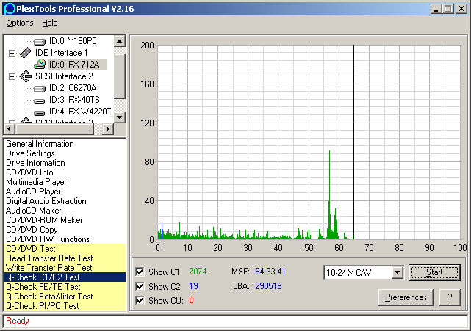471x331 pixels.
Task: Click the tree scroll-up arrow
Action: [120, 41]
